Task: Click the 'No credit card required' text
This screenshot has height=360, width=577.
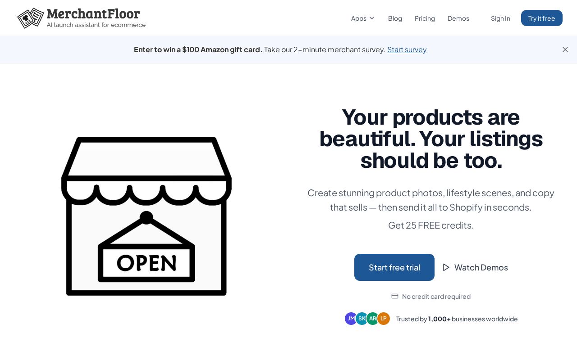Action: coord(436,296)
